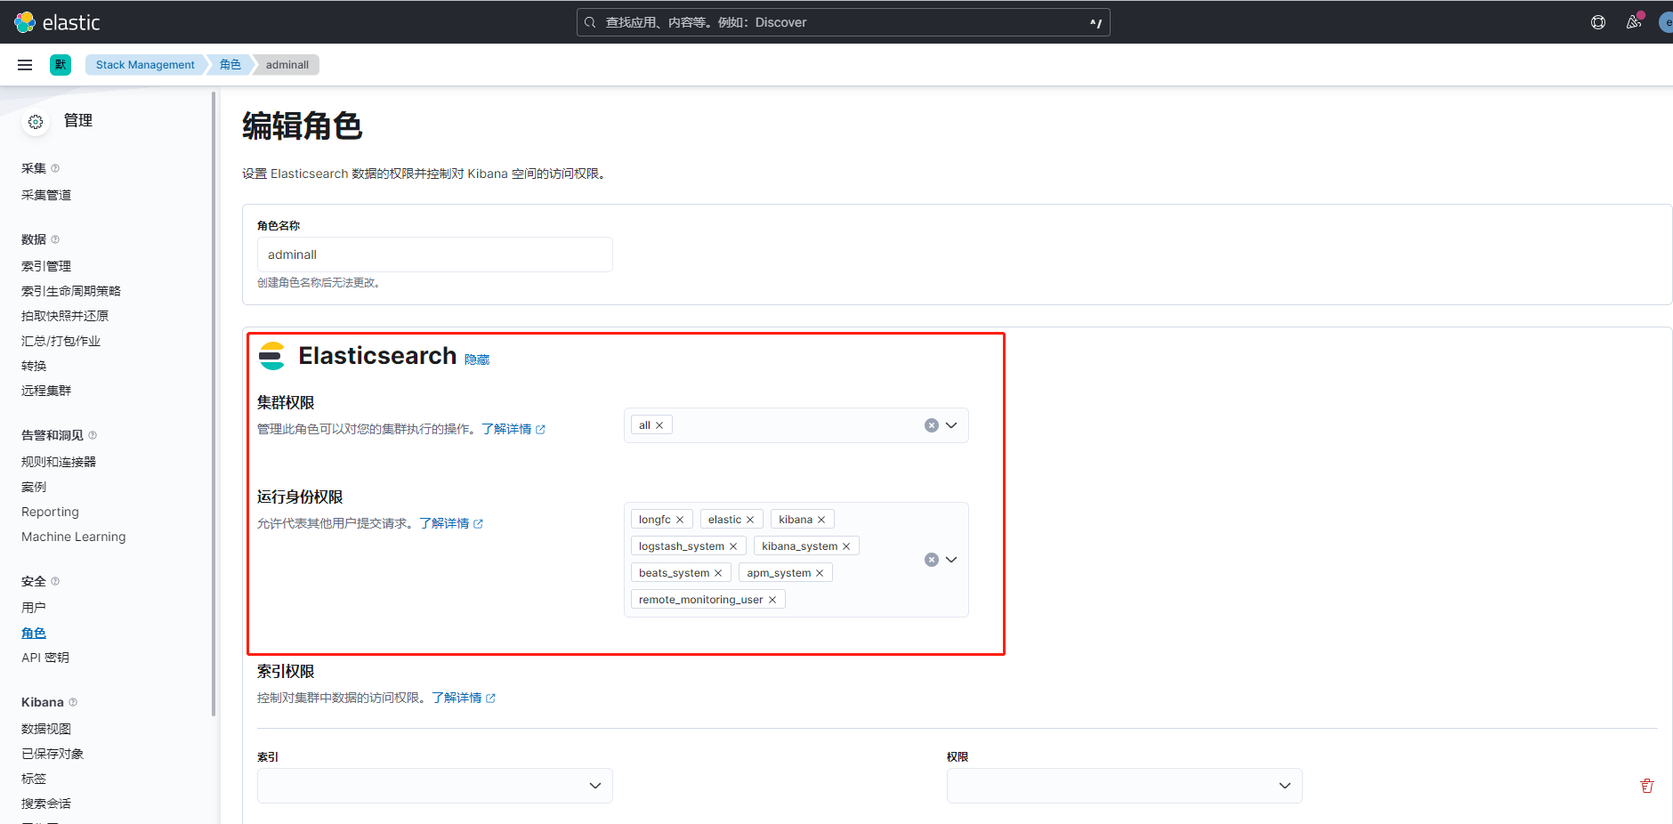
Task: Open 远程集群 in sidebar
Action: pos(46,391)
